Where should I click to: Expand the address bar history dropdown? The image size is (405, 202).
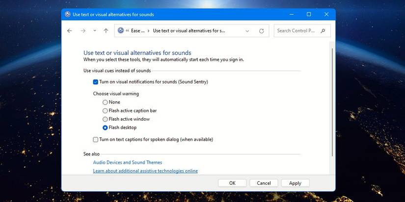(247, 31)
